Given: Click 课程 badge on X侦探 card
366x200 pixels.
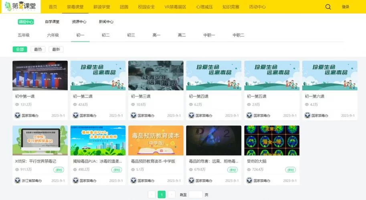Looking at the screenshot, I should point(59,170).
